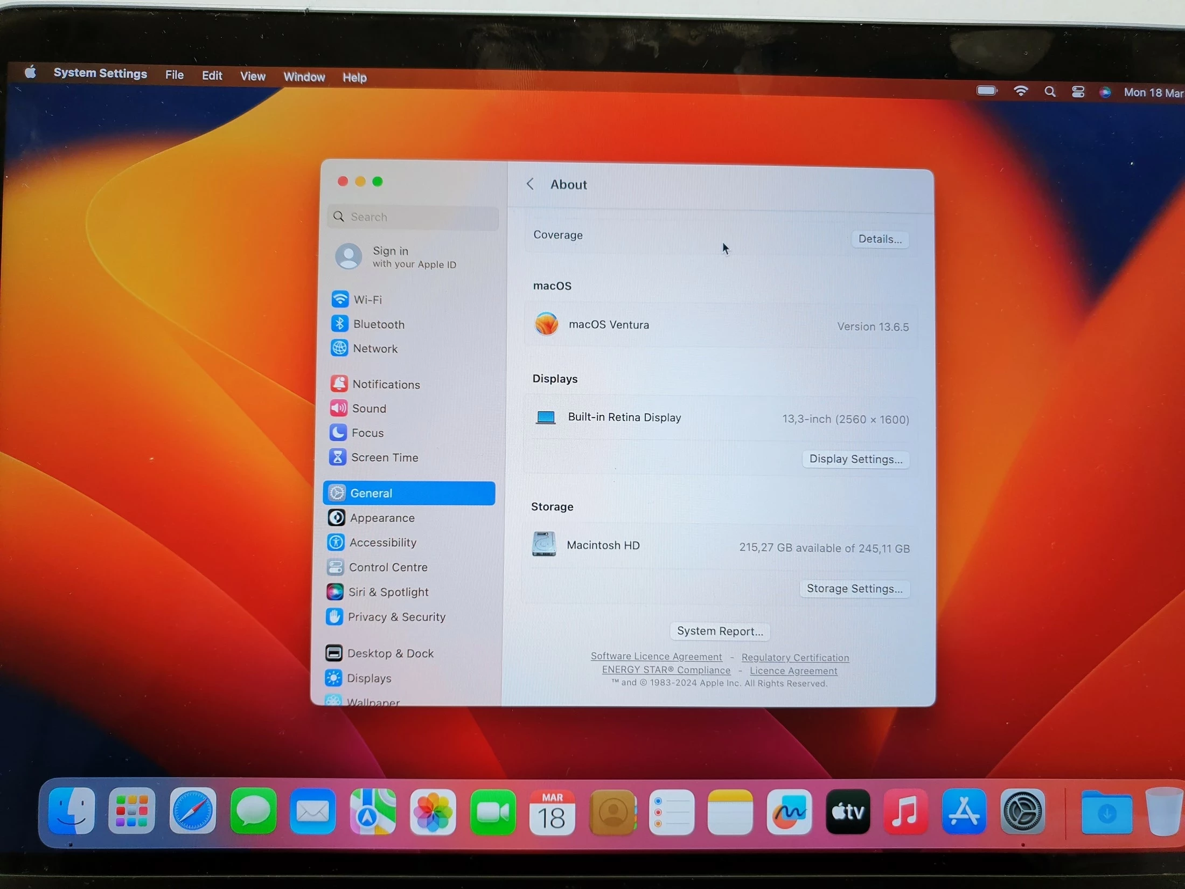Open Contacts app in Dock

[x=612, y=812]
